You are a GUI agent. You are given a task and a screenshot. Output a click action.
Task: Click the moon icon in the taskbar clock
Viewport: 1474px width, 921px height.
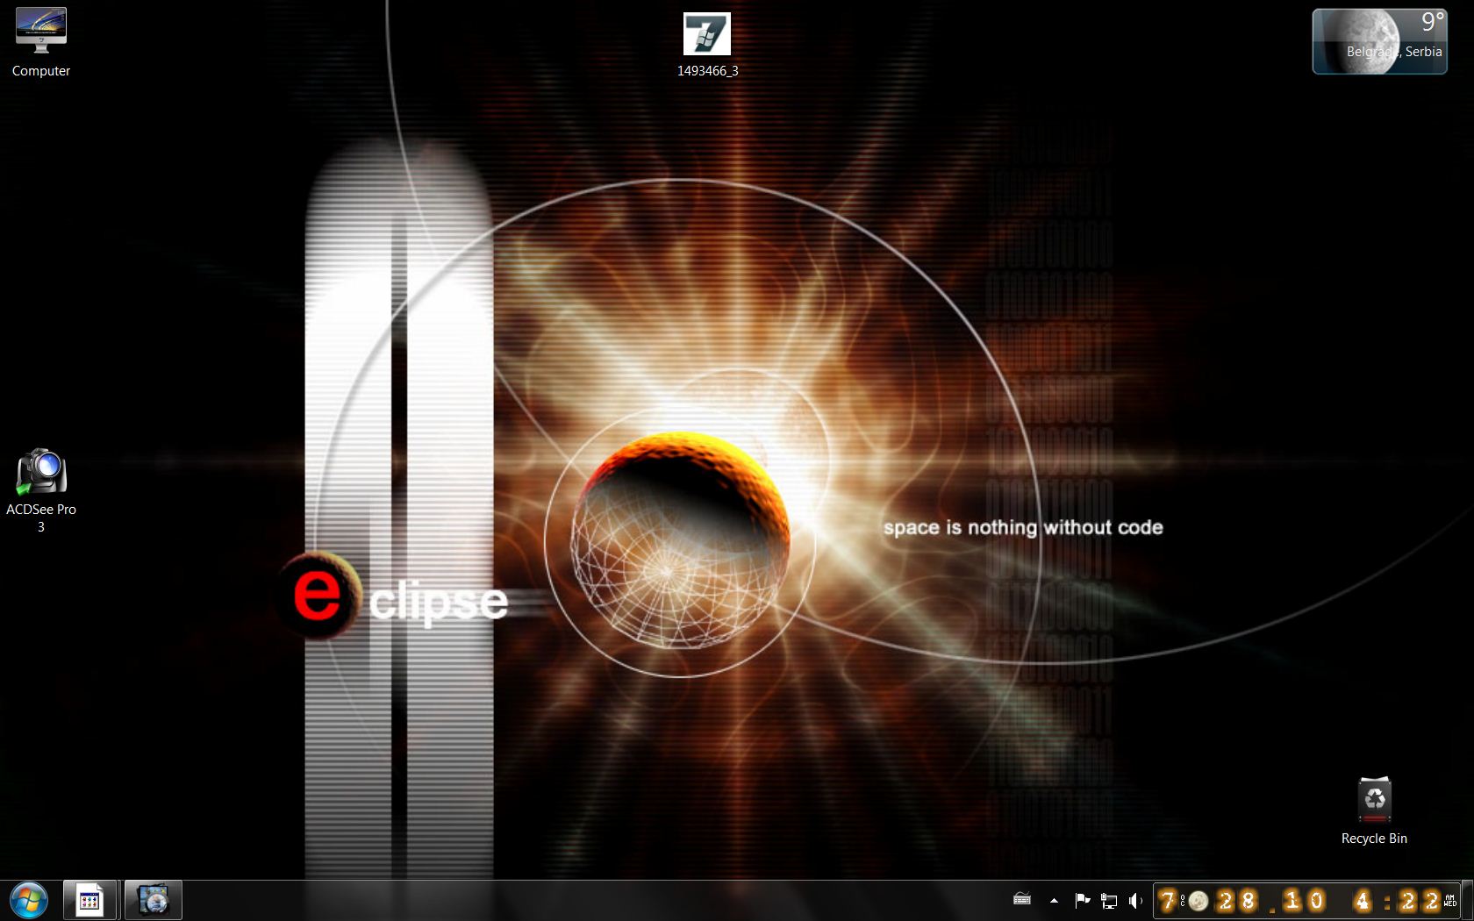(1198, 901)
